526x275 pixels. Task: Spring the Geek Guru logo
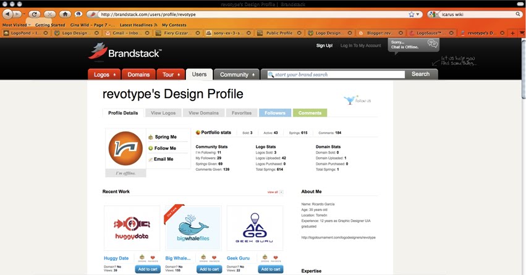(265, 258)
